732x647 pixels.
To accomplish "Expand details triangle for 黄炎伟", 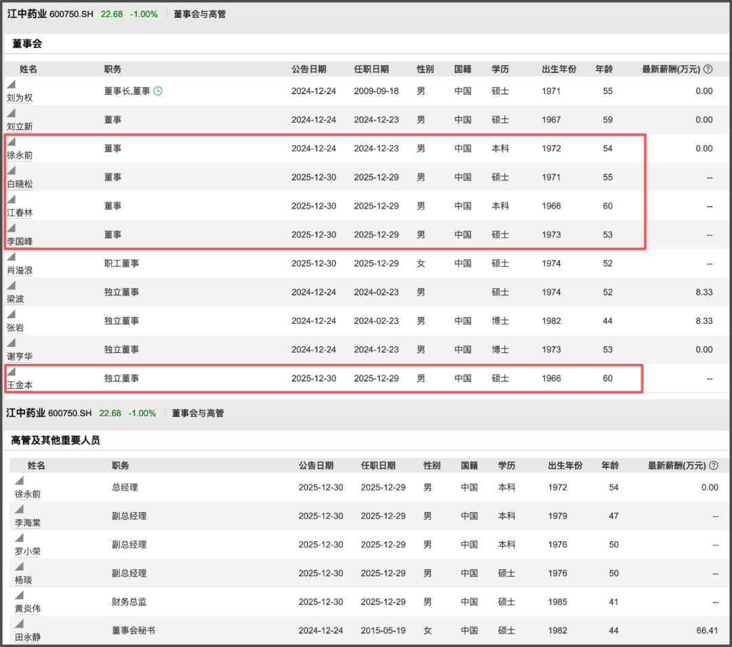I will pos(19,595).
